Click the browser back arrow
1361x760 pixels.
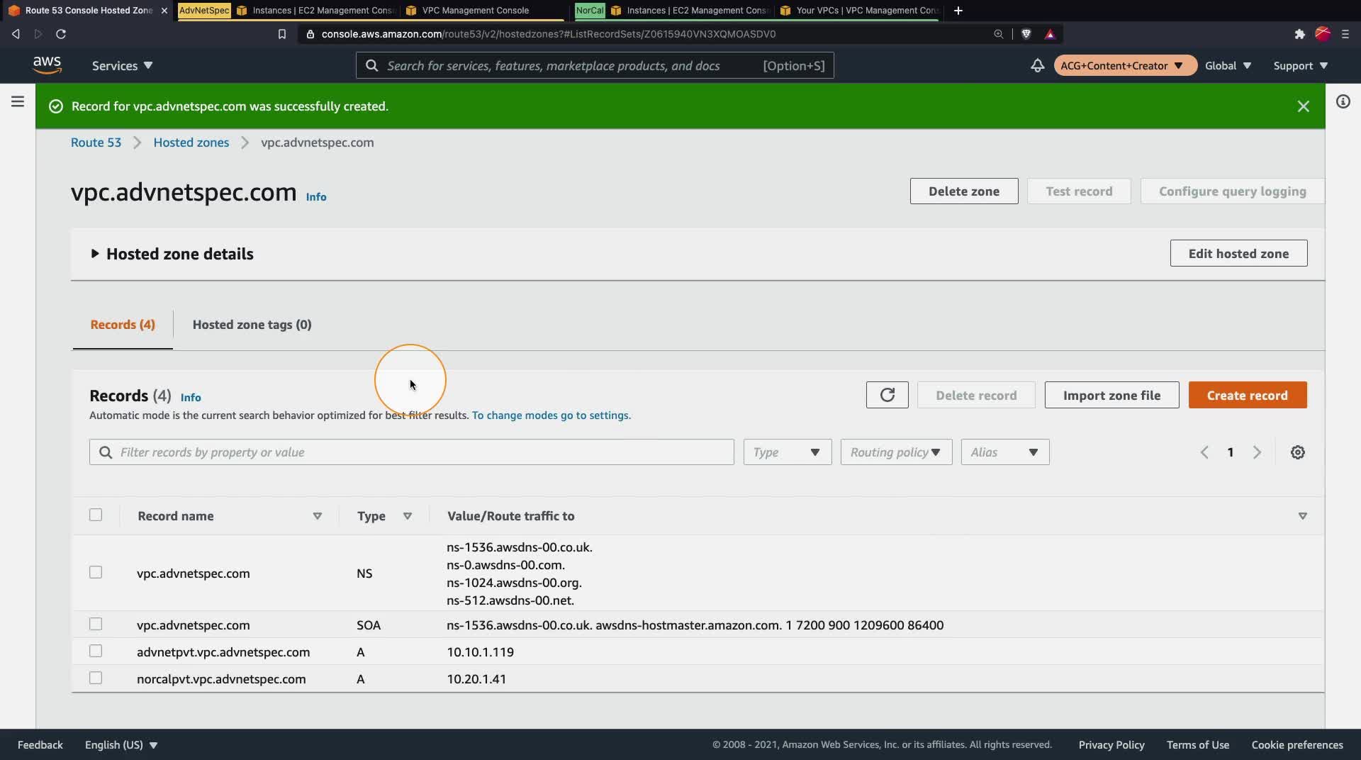click(16, 34)
